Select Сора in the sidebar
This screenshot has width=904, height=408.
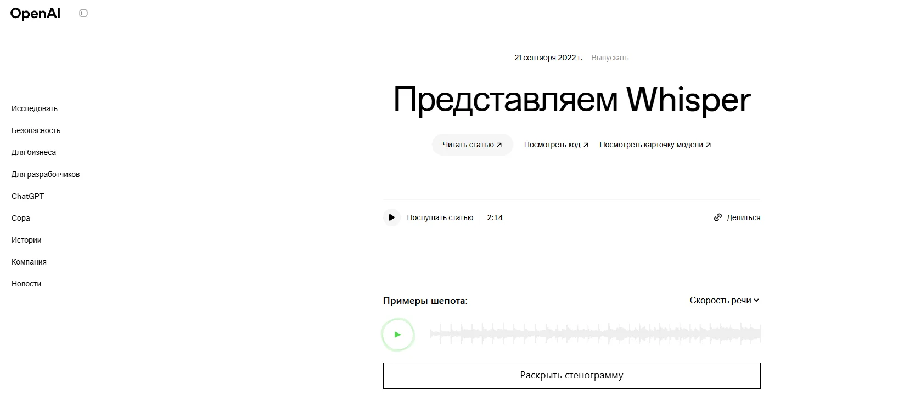click(21, 218)
